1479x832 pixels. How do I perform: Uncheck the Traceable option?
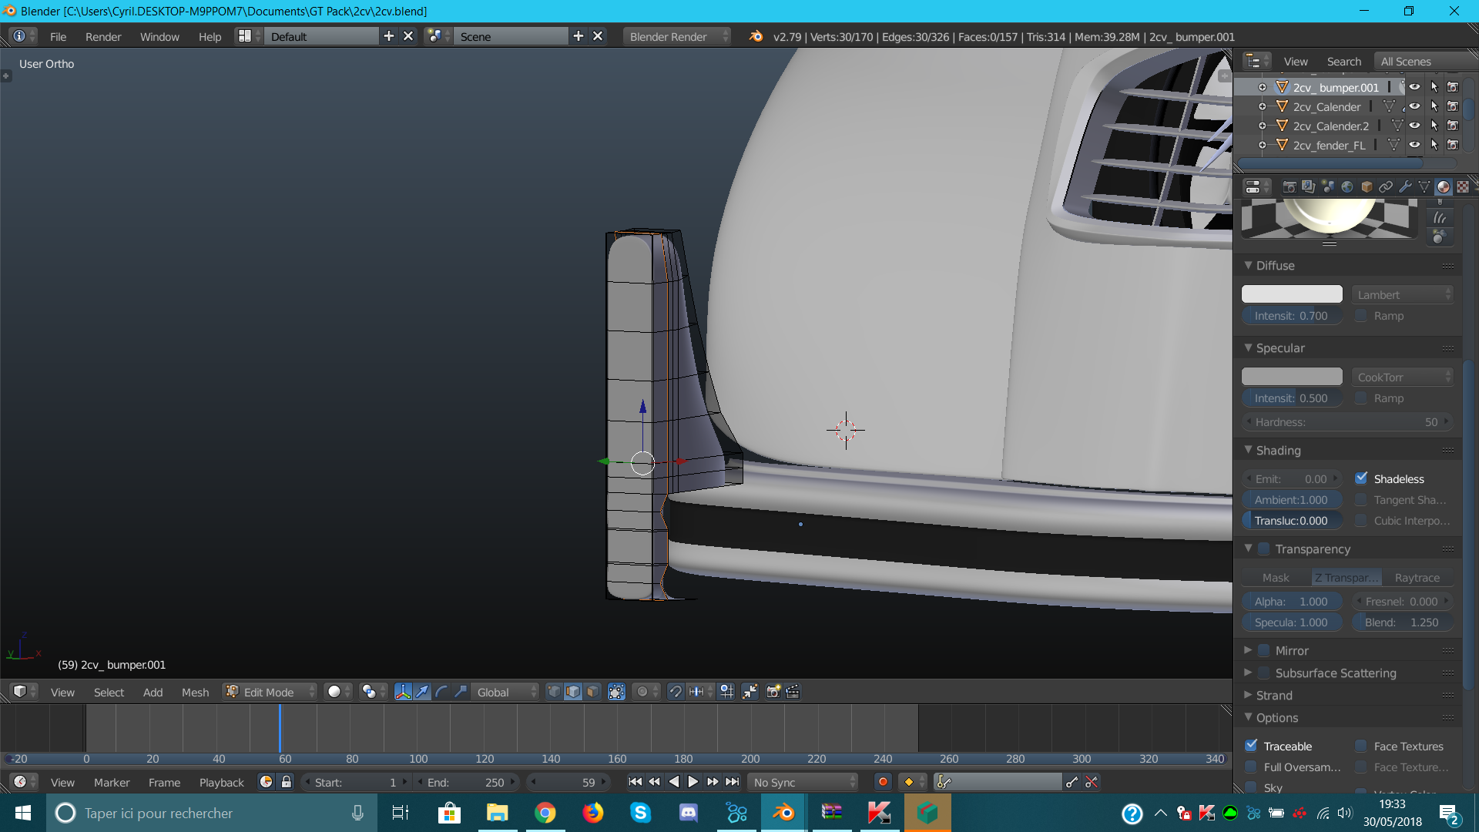[x=1252, y=746]
